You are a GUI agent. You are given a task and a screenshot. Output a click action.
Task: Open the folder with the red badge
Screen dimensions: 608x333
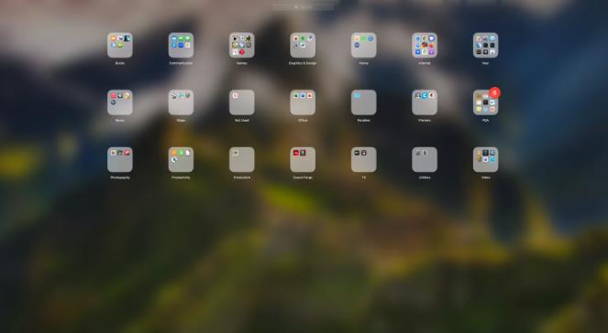click(x=485, y=102)
